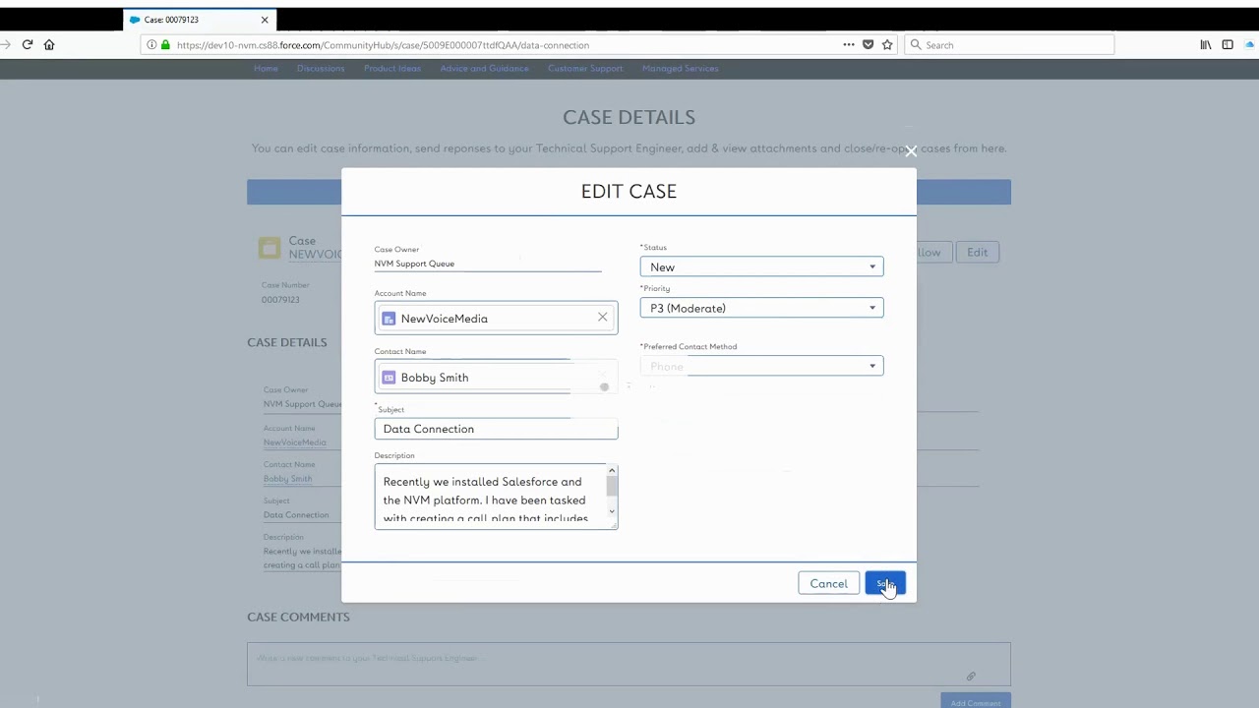
Task: Select the Case: 00079123 tab
Action: [200, 20]
